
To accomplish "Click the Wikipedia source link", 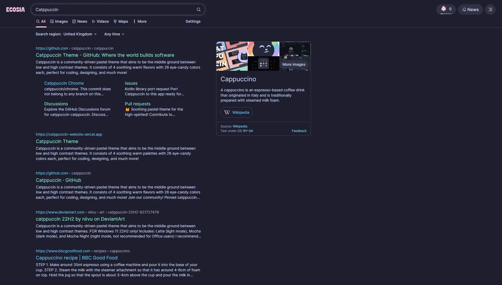I will (240, 126).
